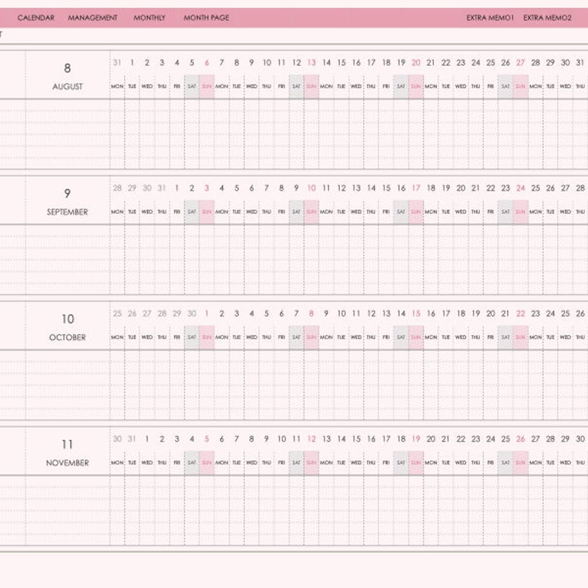The image size is (588, 588).
Task: Open the CALENDAR tab
Action: (36, 18)
